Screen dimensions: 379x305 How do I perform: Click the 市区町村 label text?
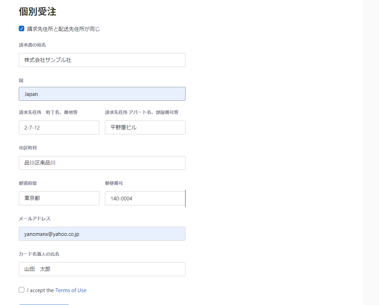[x=28, y=148]
